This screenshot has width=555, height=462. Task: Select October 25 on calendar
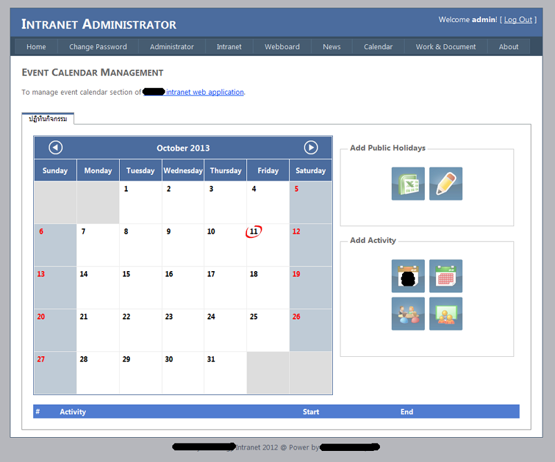[x=268, y=330]
